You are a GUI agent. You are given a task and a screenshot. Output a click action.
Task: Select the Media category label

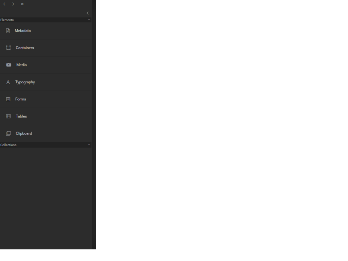tap(21, 65)
